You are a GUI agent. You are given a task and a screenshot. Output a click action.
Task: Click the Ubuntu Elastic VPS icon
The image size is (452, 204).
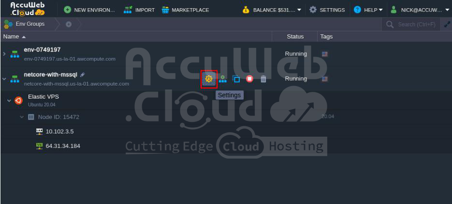pos(19,100)
